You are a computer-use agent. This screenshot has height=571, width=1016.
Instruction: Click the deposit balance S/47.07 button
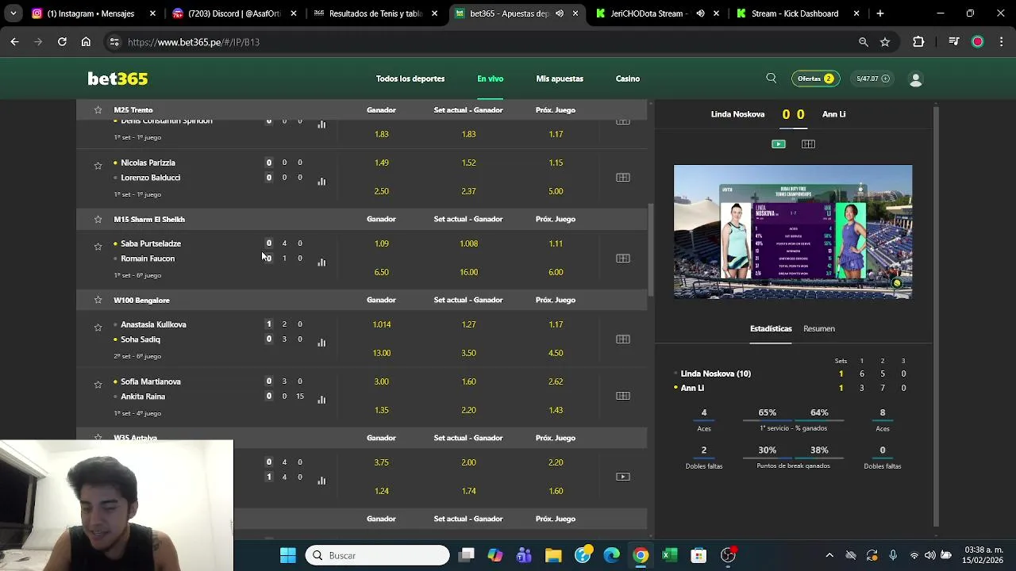873,79
